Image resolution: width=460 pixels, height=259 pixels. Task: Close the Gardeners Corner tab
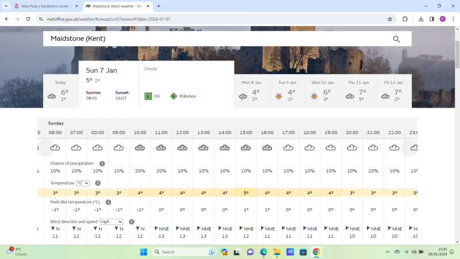click(76, 6)
